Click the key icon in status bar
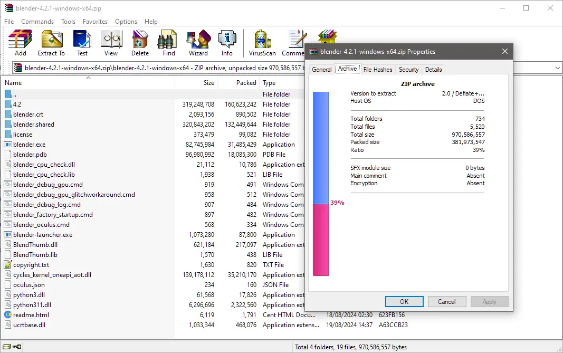This screenshot has width=563, height=353. [17, 347]
